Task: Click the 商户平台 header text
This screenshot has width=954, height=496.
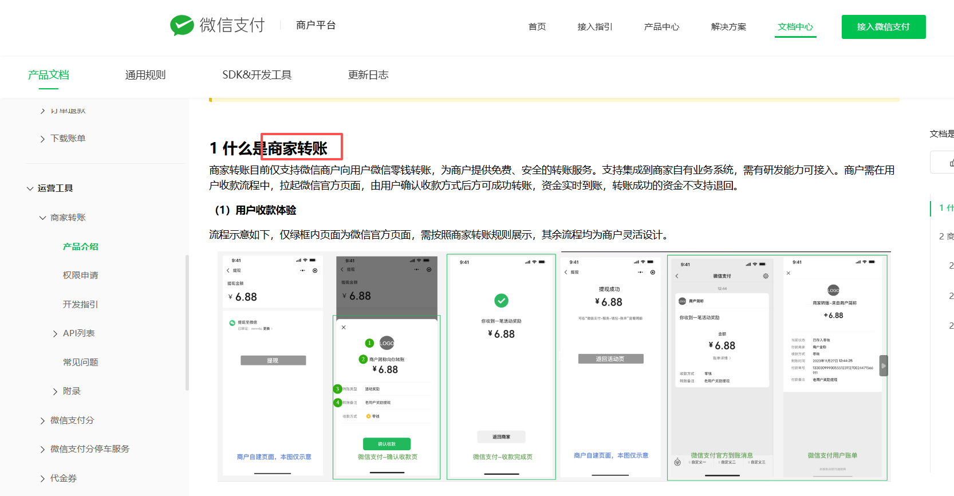Action: point(316,25)
